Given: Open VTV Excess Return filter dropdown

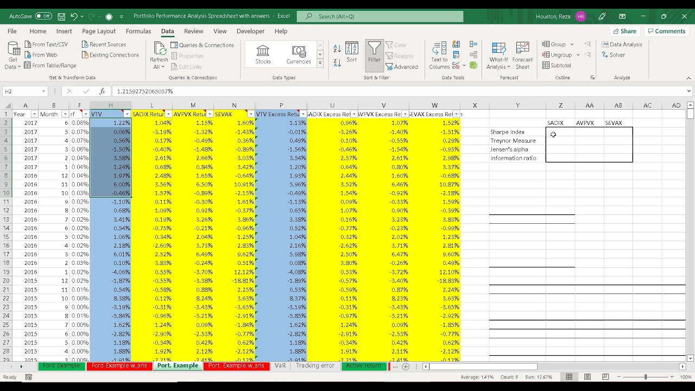Looking at the screenshot, I should click(x=302, y=114).
